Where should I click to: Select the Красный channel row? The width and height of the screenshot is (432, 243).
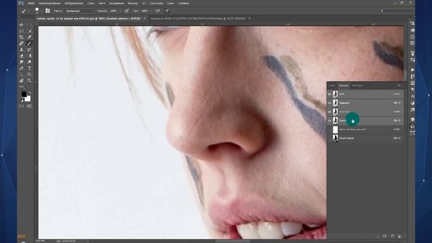pyautogui.click(x=366, y=103)
